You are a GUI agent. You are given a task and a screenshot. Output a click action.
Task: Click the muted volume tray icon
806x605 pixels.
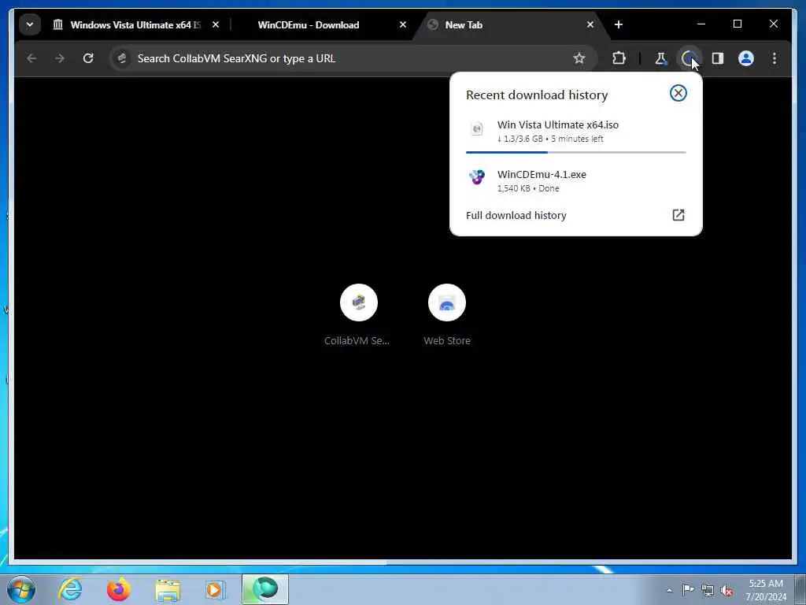click(x=727, y=590)
